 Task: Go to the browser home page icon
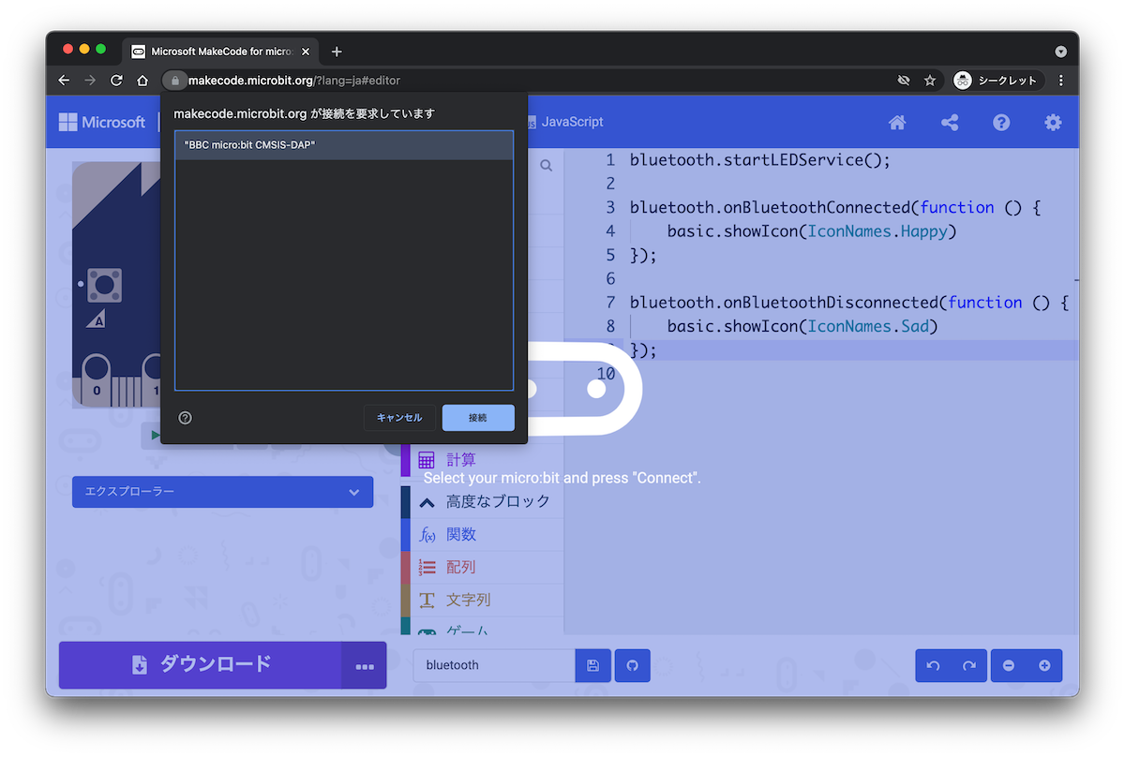pyautogui.click(x=142, y=81)
